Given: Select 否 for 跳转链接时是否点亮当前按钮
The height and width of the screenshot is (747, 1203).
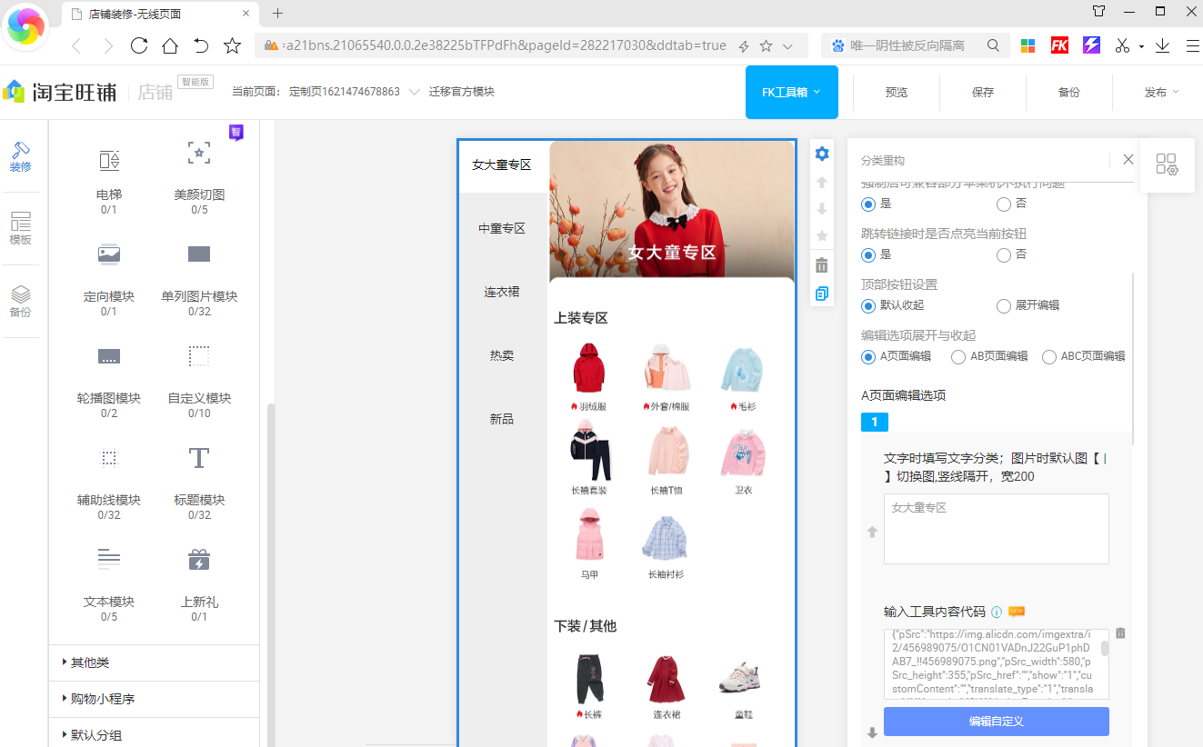Looking at the screenshot, I should click(1004, 254).
